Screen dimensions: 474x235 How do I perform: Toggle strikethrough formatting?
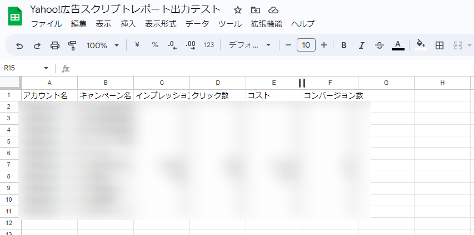pos(379,45)
